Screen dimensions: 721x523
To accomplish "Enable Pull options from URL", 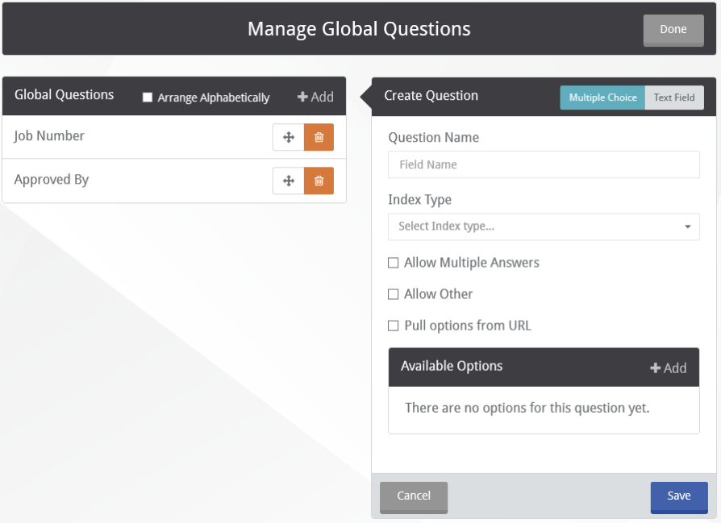I will [x=393, y=326].
